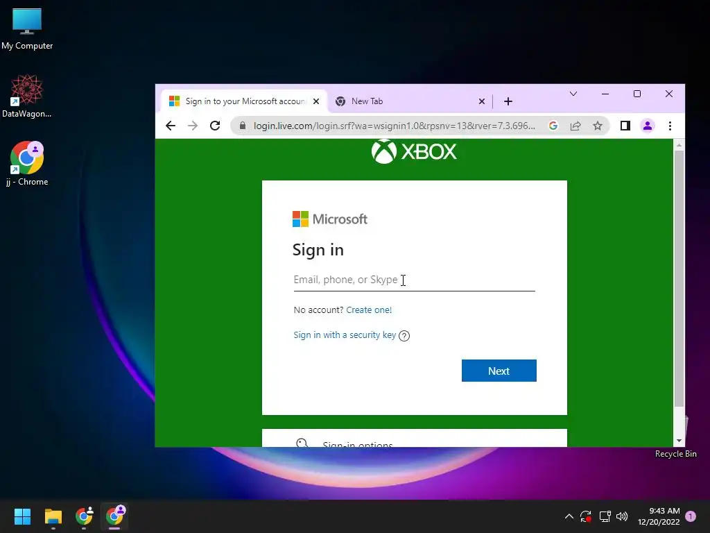
Task: Maximize the Chrome window
Action: click(637, 94)
